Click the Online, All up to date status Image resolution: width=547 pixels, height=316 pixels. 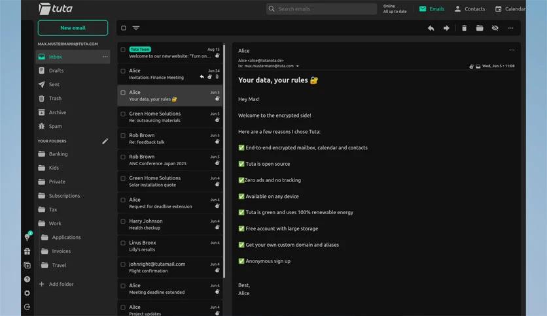395,8
